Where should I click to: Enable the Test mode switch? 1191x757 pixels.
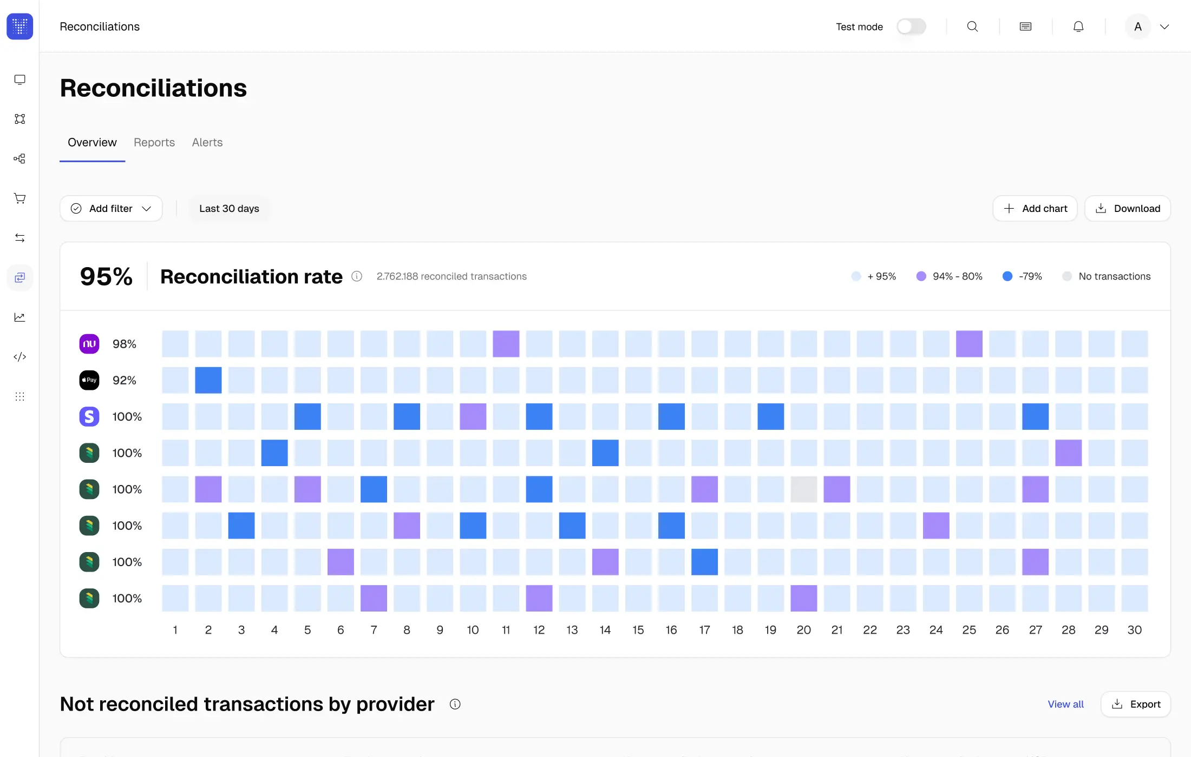click(911, 26)
